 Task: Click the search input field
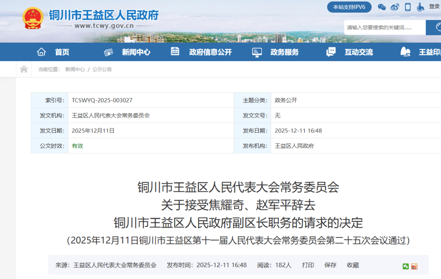pos(384,27)
